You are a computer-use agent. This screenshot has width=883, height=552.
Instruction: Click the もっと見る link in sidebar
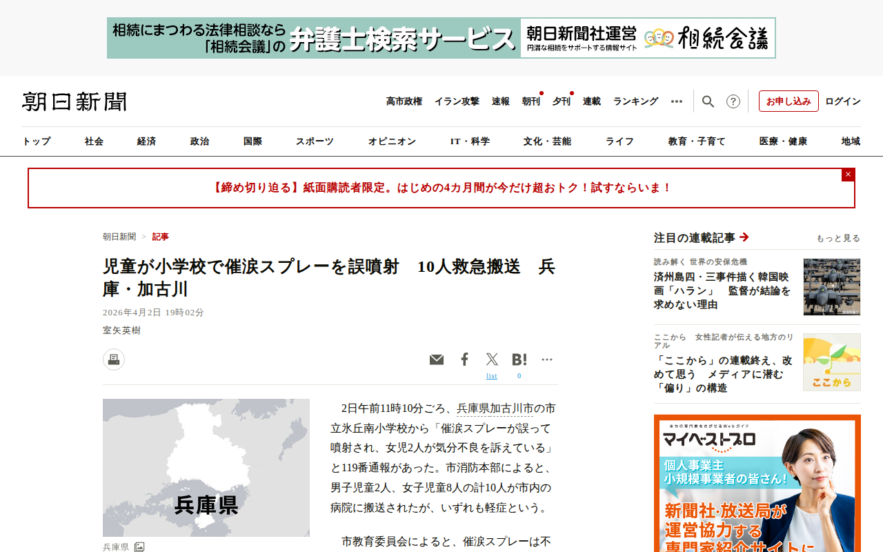point(838,238)
